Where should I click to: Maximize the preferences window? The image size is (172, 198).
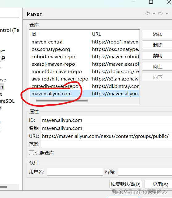[x=151, y=2]
